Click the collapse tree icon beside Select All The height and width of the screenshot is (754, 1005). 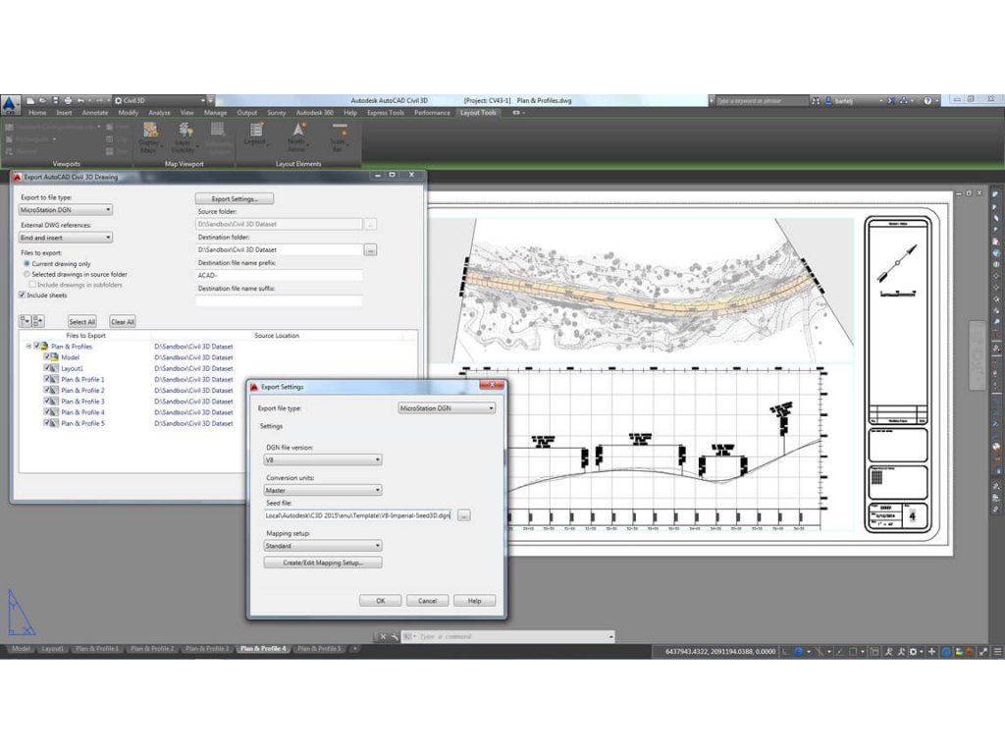pos(38,321)
